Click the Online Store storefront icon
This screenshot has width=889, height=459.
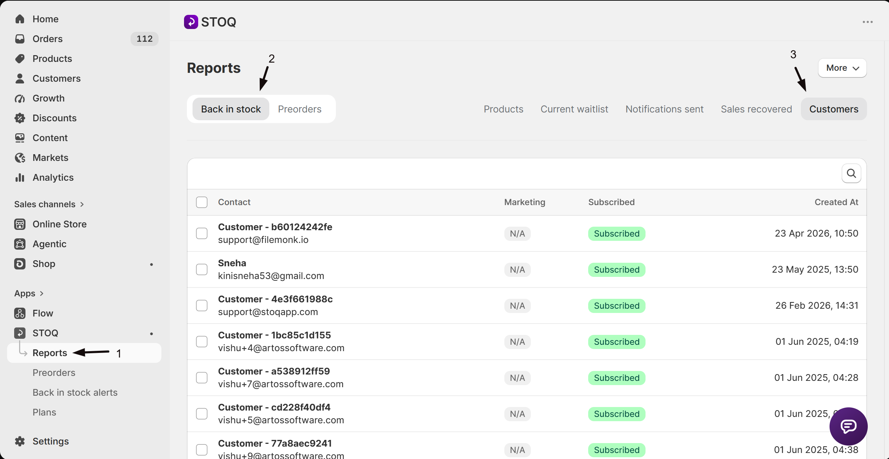[20, 224]
